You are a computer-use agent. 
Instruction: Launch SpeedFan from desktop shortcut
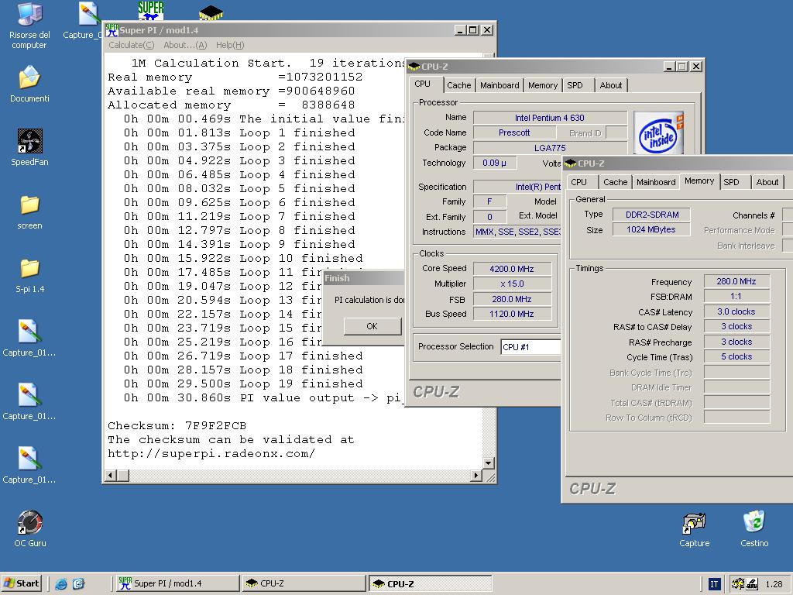pos(29,147)
